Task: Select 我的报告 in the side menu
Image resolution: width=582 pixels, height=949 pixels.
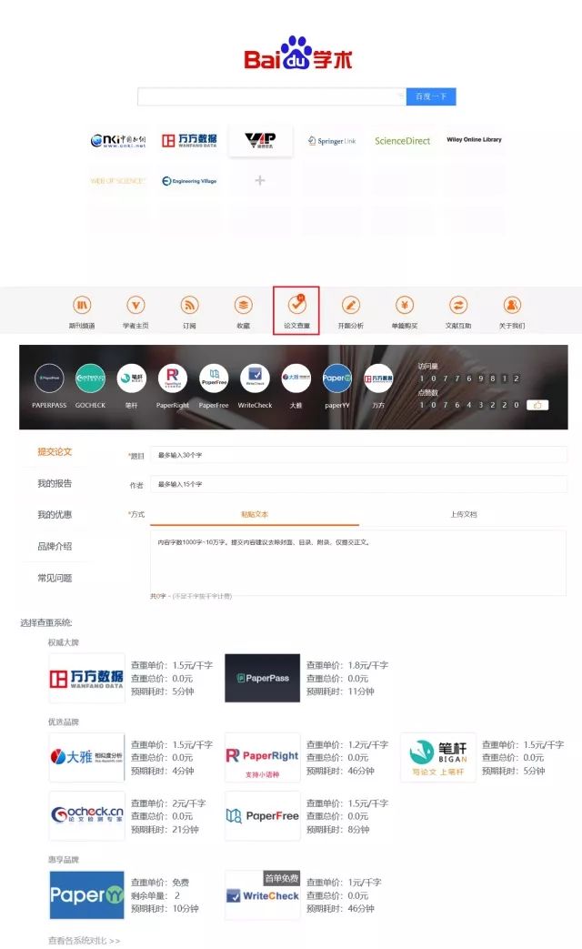Action: point(55,483)
